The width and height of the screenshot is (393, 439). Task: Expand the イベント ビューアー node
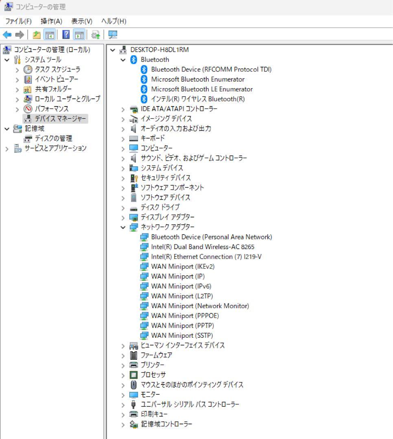(17, 79)
